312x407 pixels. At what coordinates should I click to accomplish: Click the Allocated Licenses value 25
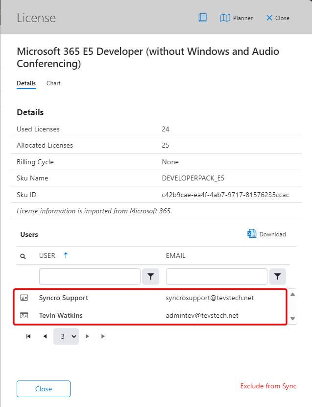point(166,145)
